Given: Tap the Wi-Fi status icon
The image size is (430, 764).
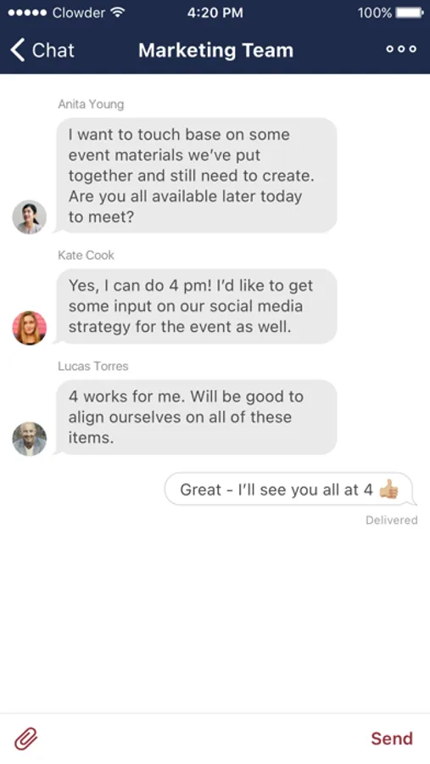Looking at the screenshot, I should pyautogui.click(x=118, y=12).
